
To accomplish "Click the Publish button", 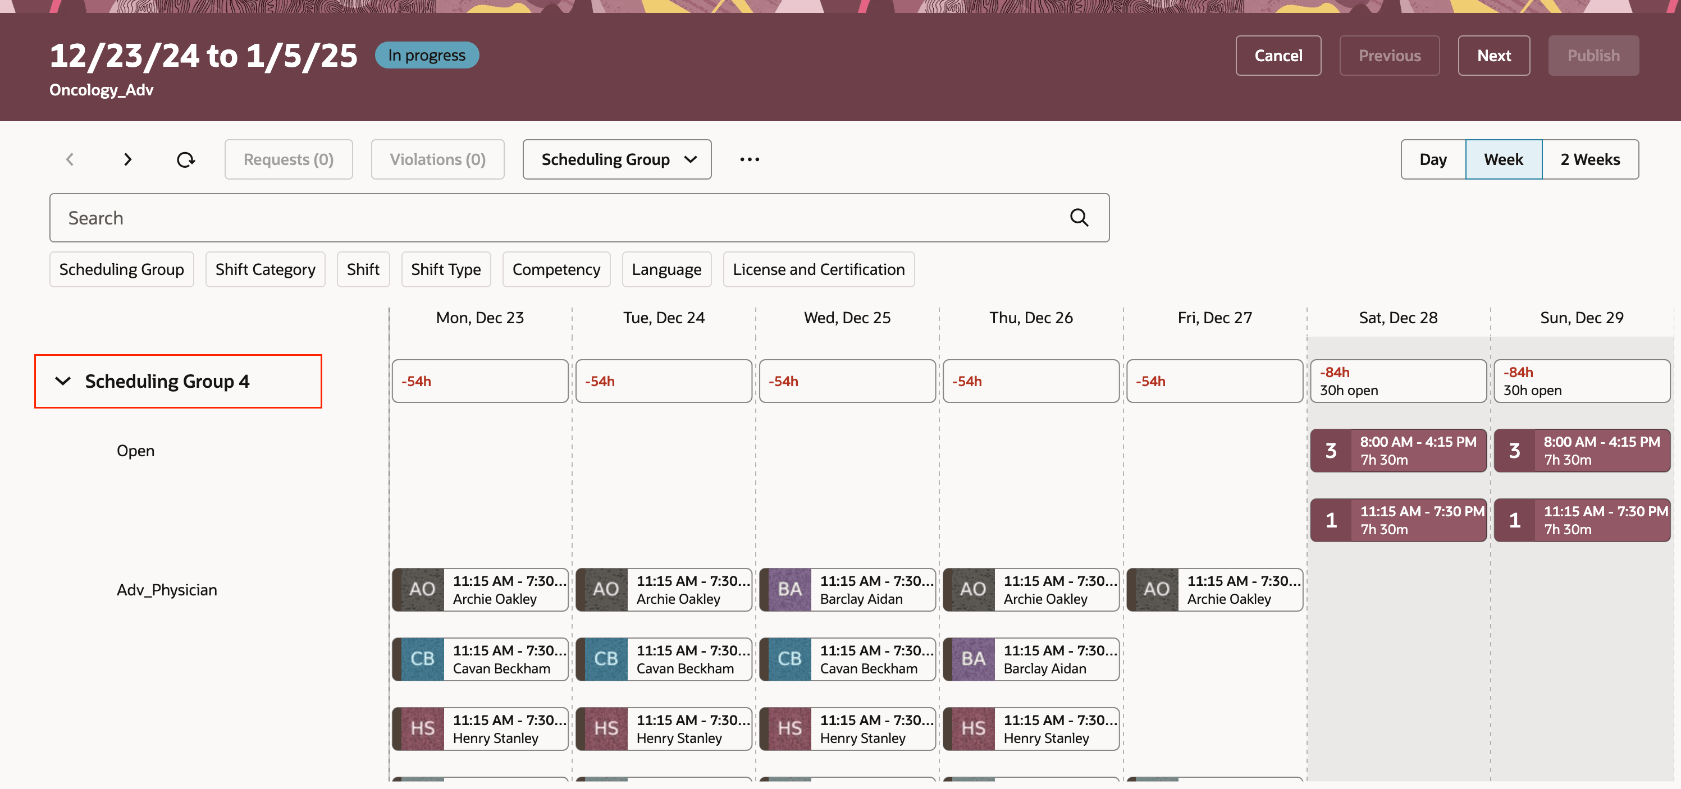I will click(1593, 56).
